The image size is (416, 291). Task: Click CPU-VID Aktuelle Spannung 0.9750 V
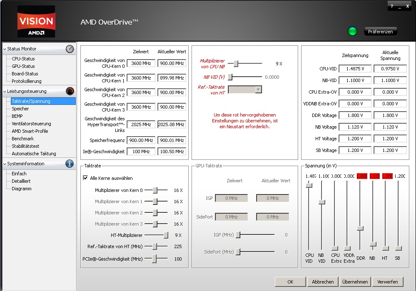(x=390, y=69)
